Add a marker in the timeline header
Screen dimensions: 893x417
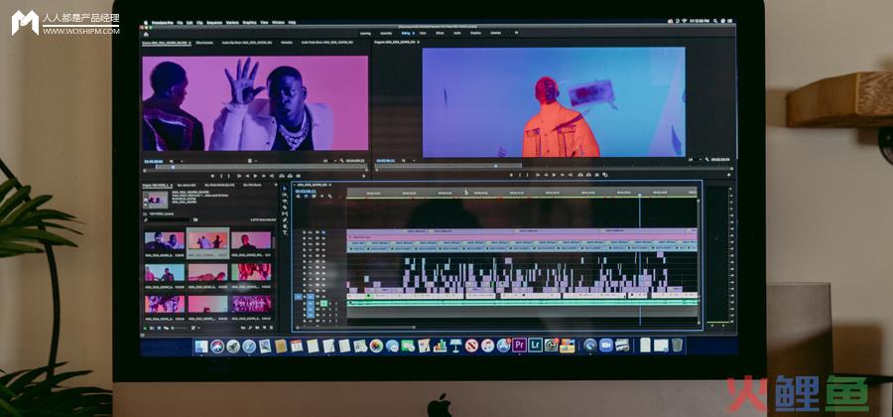[x=321, y=196]
